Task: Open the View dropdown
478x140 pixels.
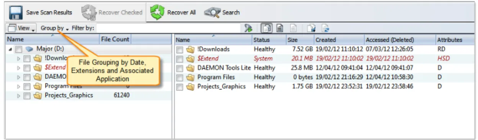Action: (21, 28)
